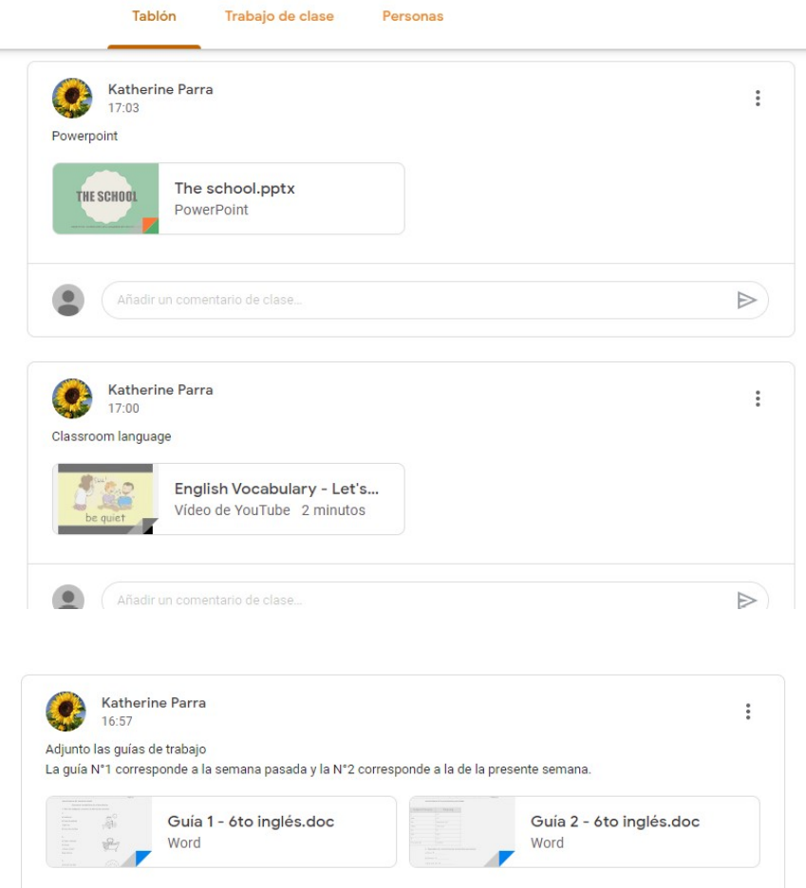Open The school.pptx attachment
The image size is (806, 888).
pyautogui.click(x=229, y=199)
